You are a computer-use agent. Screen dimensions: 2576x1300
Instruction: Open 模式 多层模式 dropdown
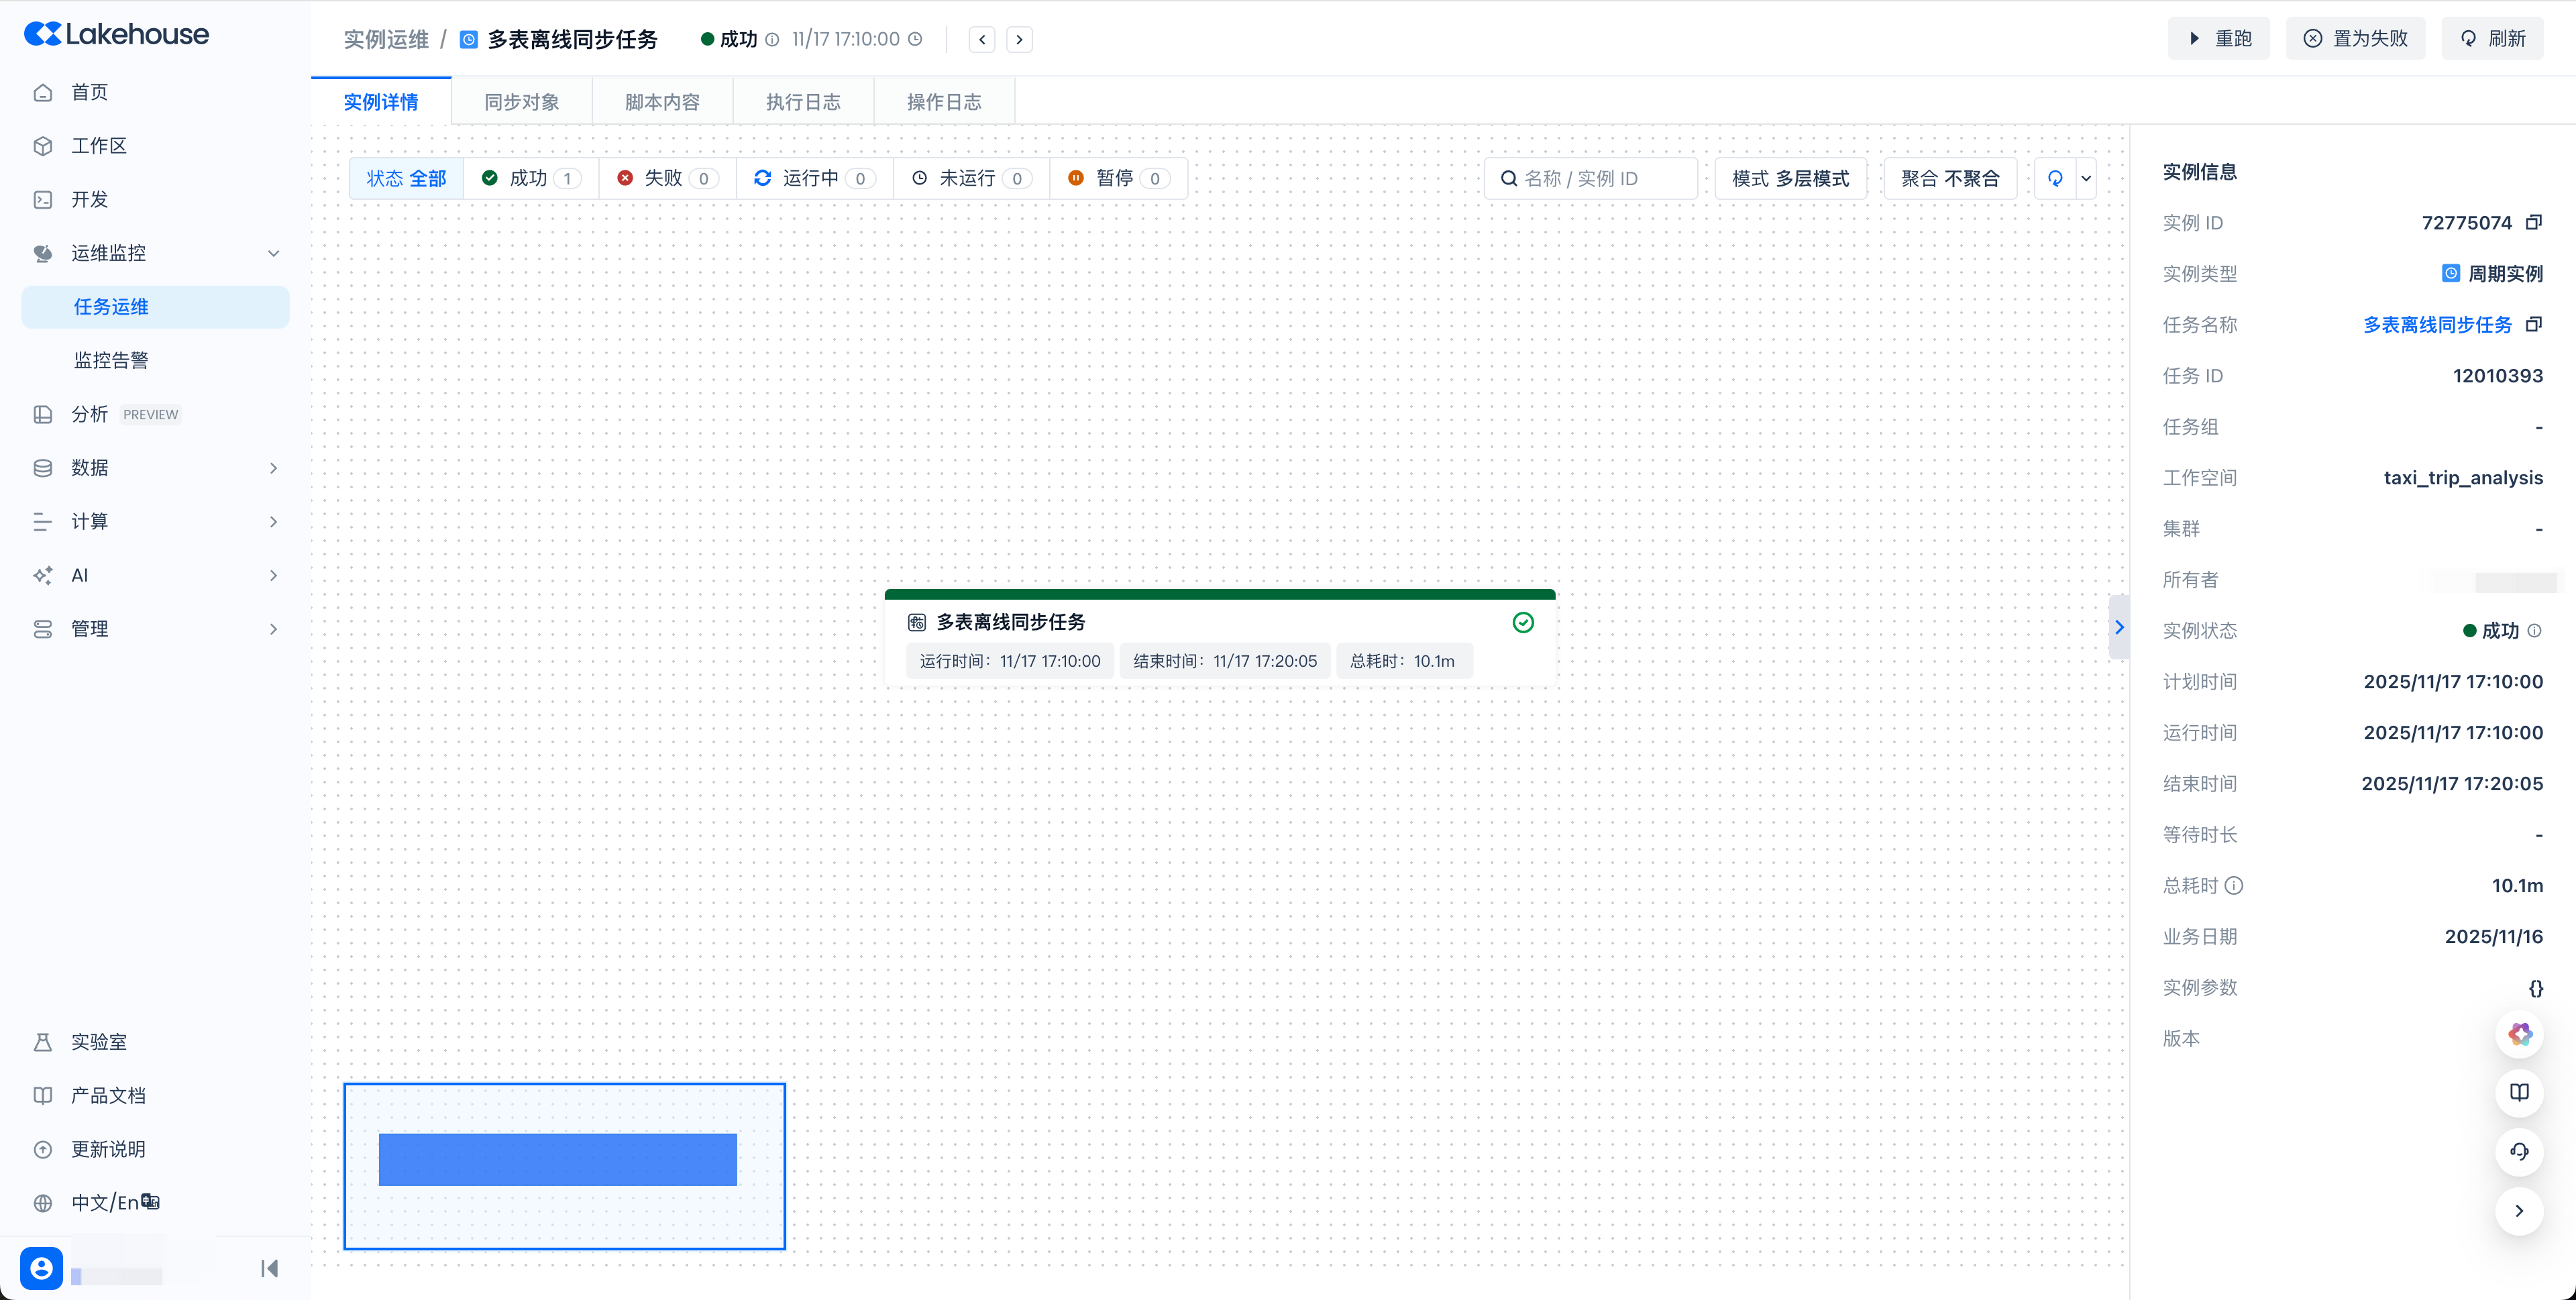pyautogui.click(x=1790, y=178)
